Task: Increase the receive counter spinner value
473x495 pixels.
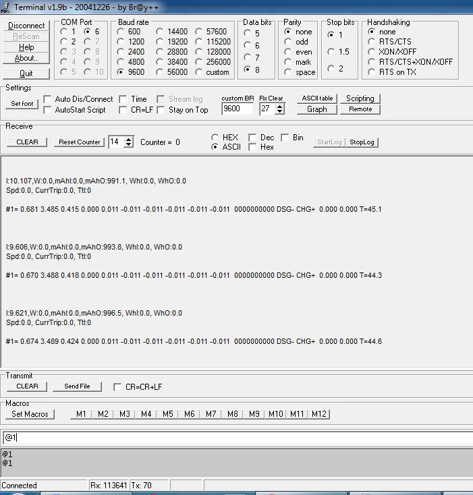Action: [x=128, y=139]
